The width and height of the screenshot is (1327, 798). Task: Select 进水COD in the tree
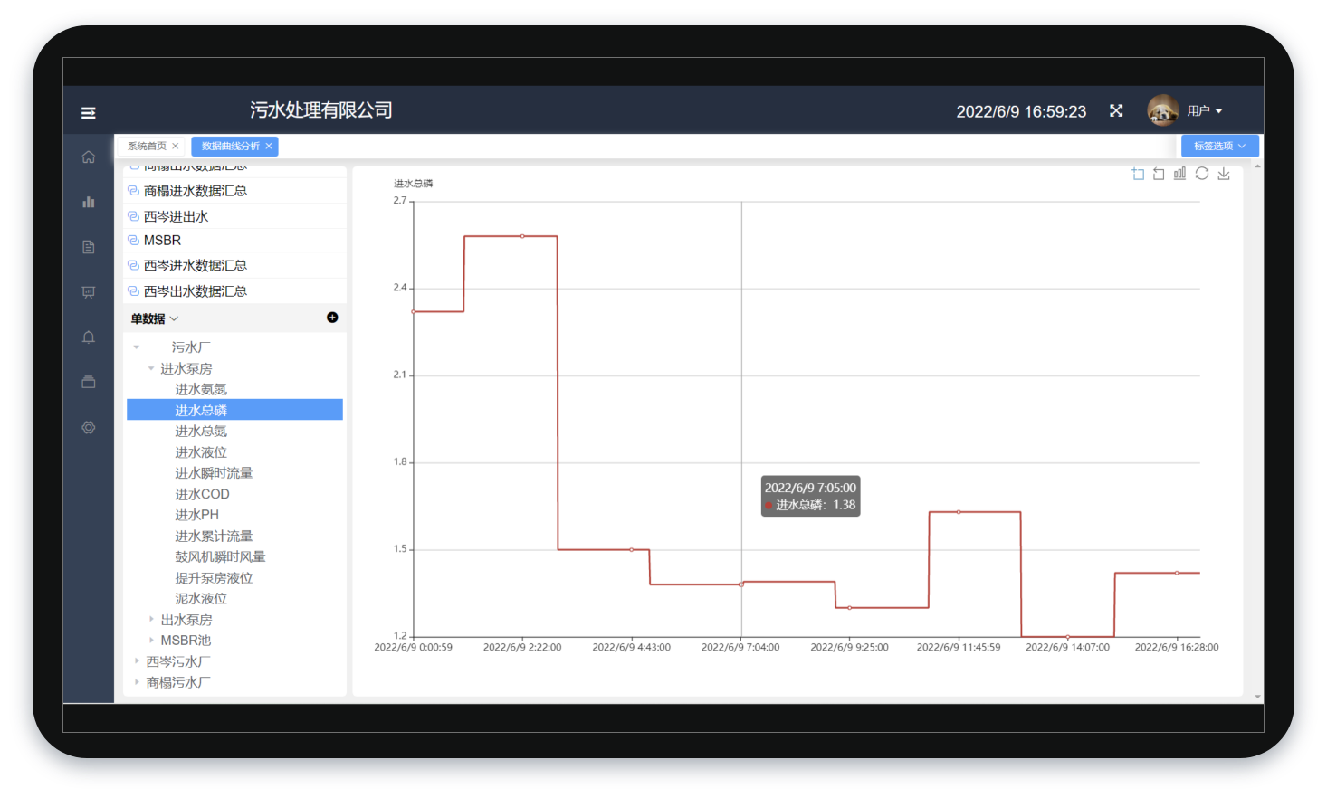point(202,494)
